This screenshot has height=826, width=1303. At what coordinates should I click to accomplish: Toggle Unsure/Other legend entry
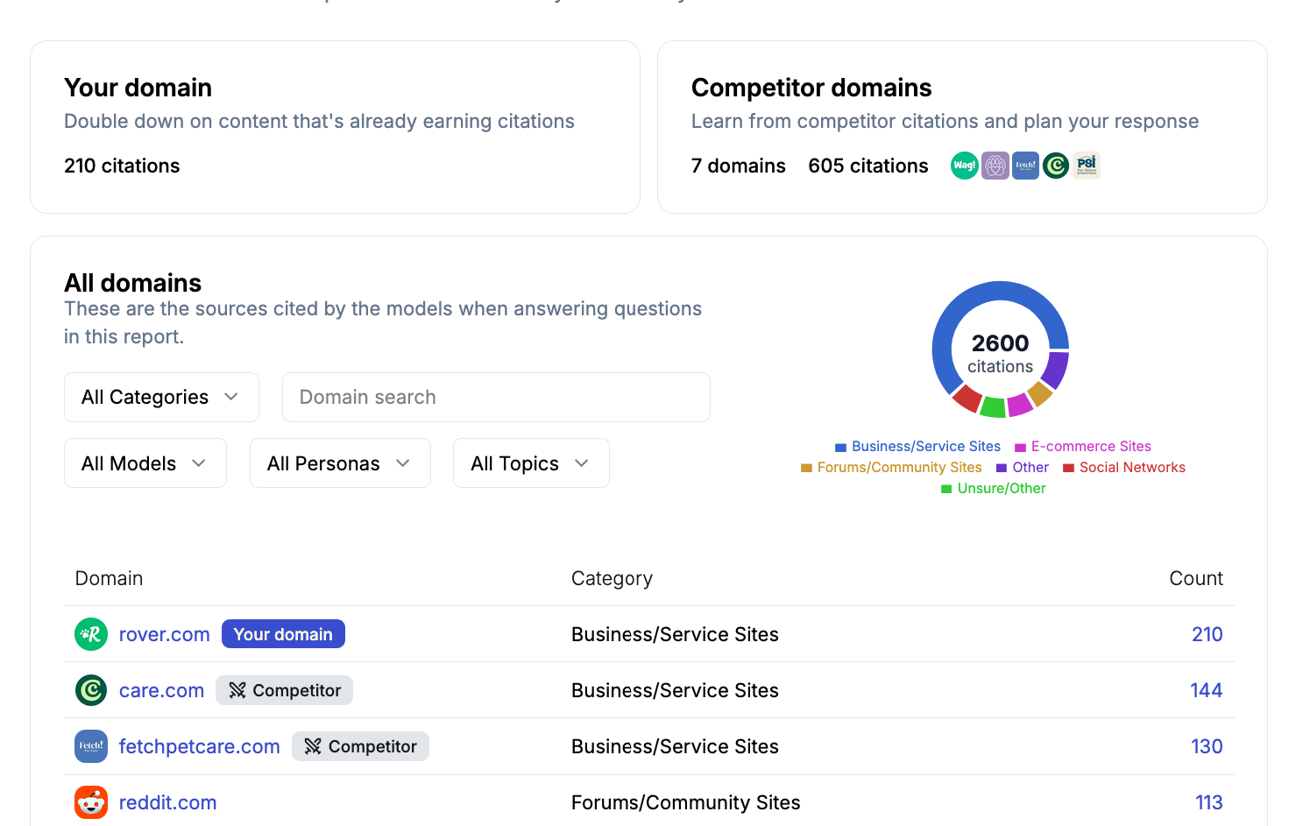994,488
